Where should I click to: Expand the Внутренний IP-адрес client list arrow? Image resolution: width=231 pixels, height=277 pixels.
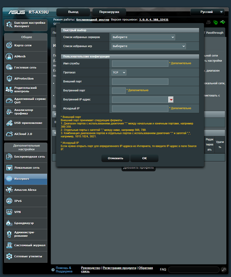(x=171, y=99)
